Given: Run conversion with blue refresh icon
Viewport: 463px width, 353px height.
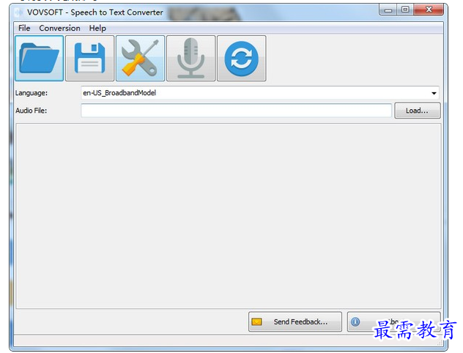Looking at the screenshot, I should pos(241,58).
